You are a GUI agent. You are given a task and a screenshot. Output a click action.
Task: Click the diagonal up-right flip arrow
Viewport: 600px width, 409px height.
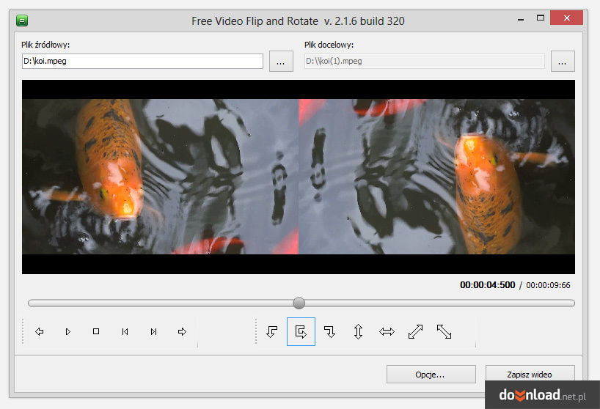click(416, 331)
